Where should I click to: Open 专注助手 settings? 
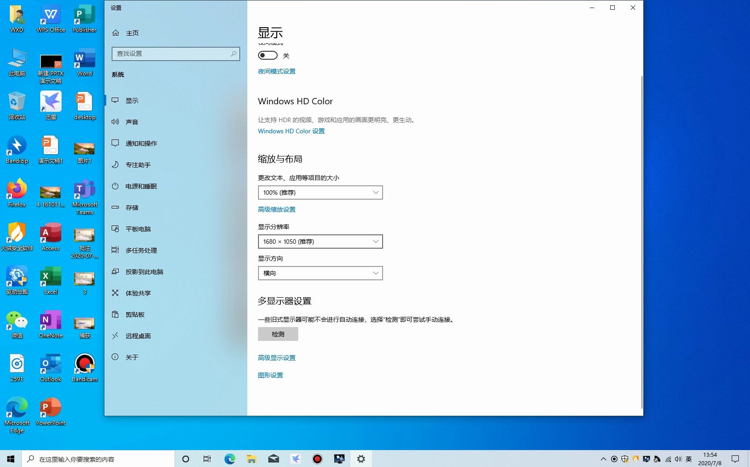coord(137,164)
